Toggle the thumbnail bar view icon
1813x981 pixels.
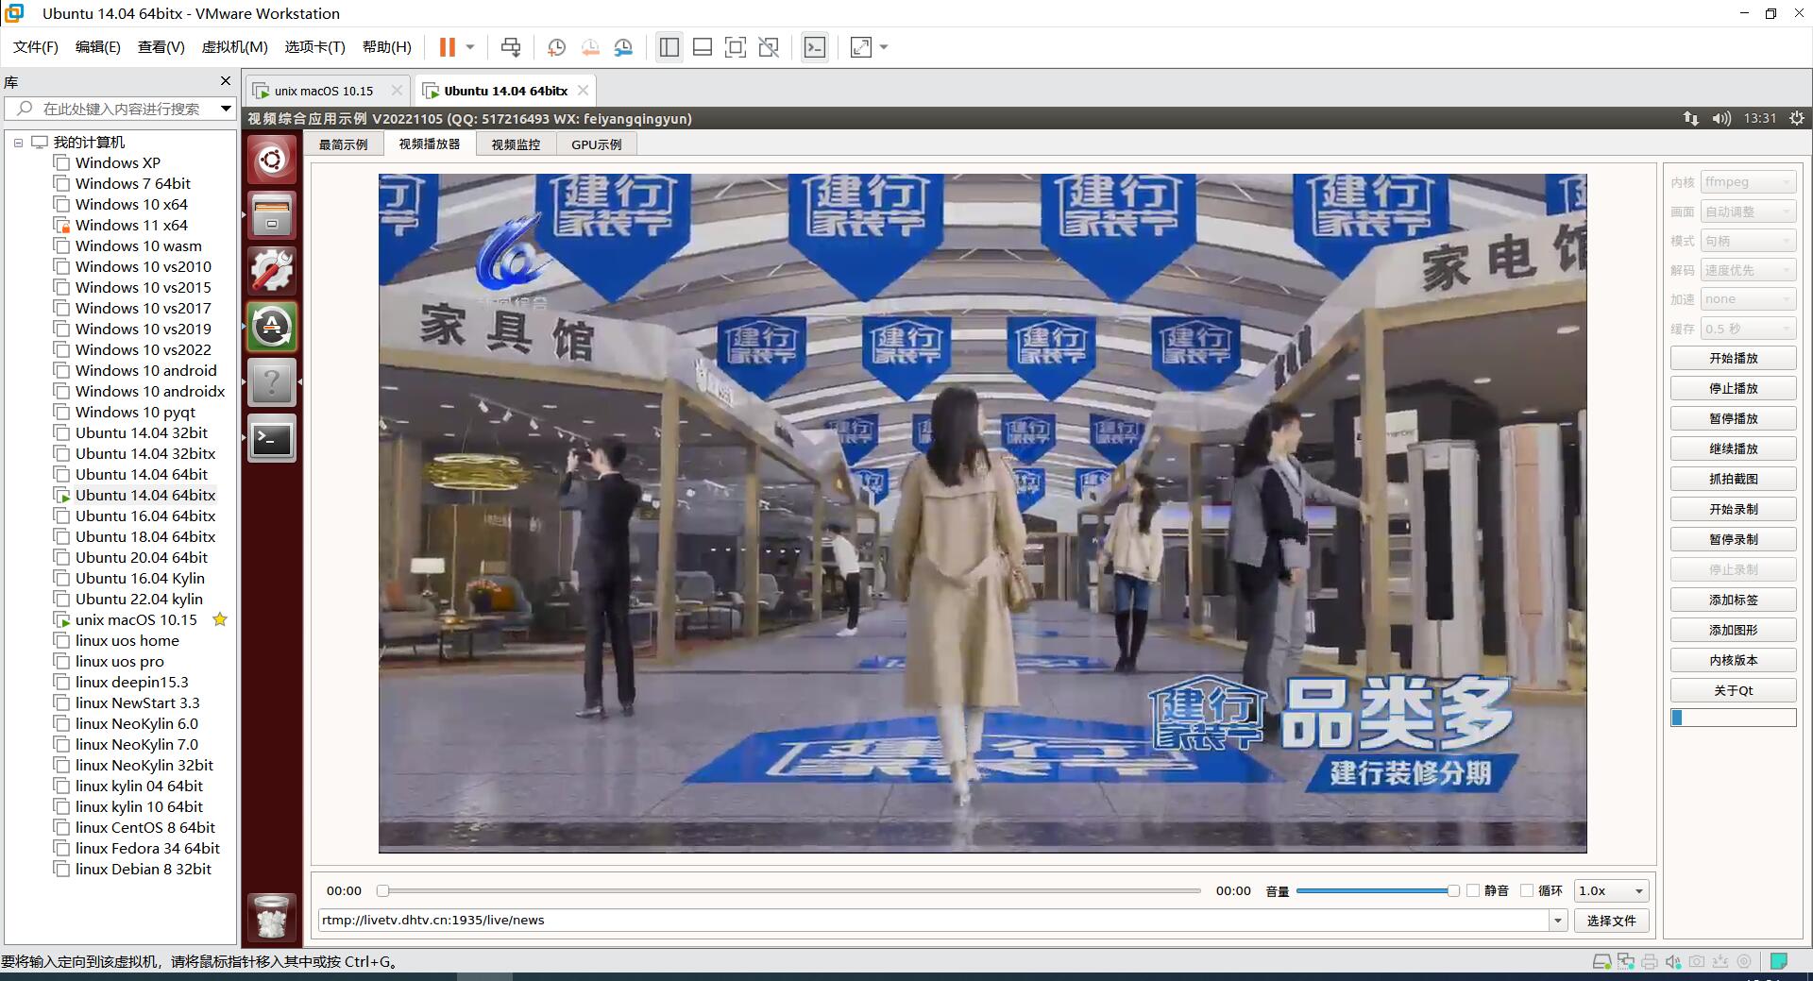tap(703, 47)
